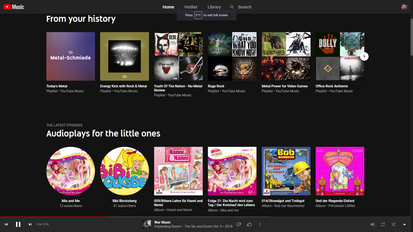
Task: Expand the player page with the arrow
Action: click(x=404, y=224)
